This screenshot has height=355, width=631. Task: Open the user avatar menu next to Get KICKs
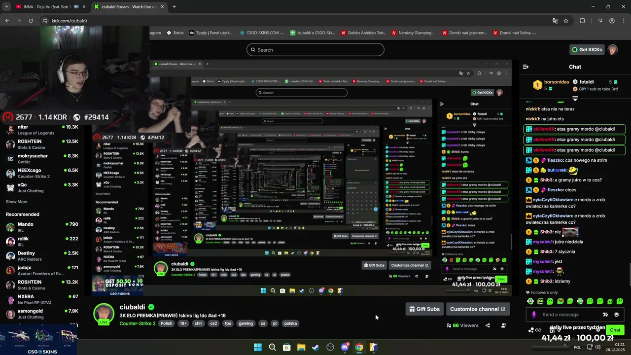[x=612, y=50]
